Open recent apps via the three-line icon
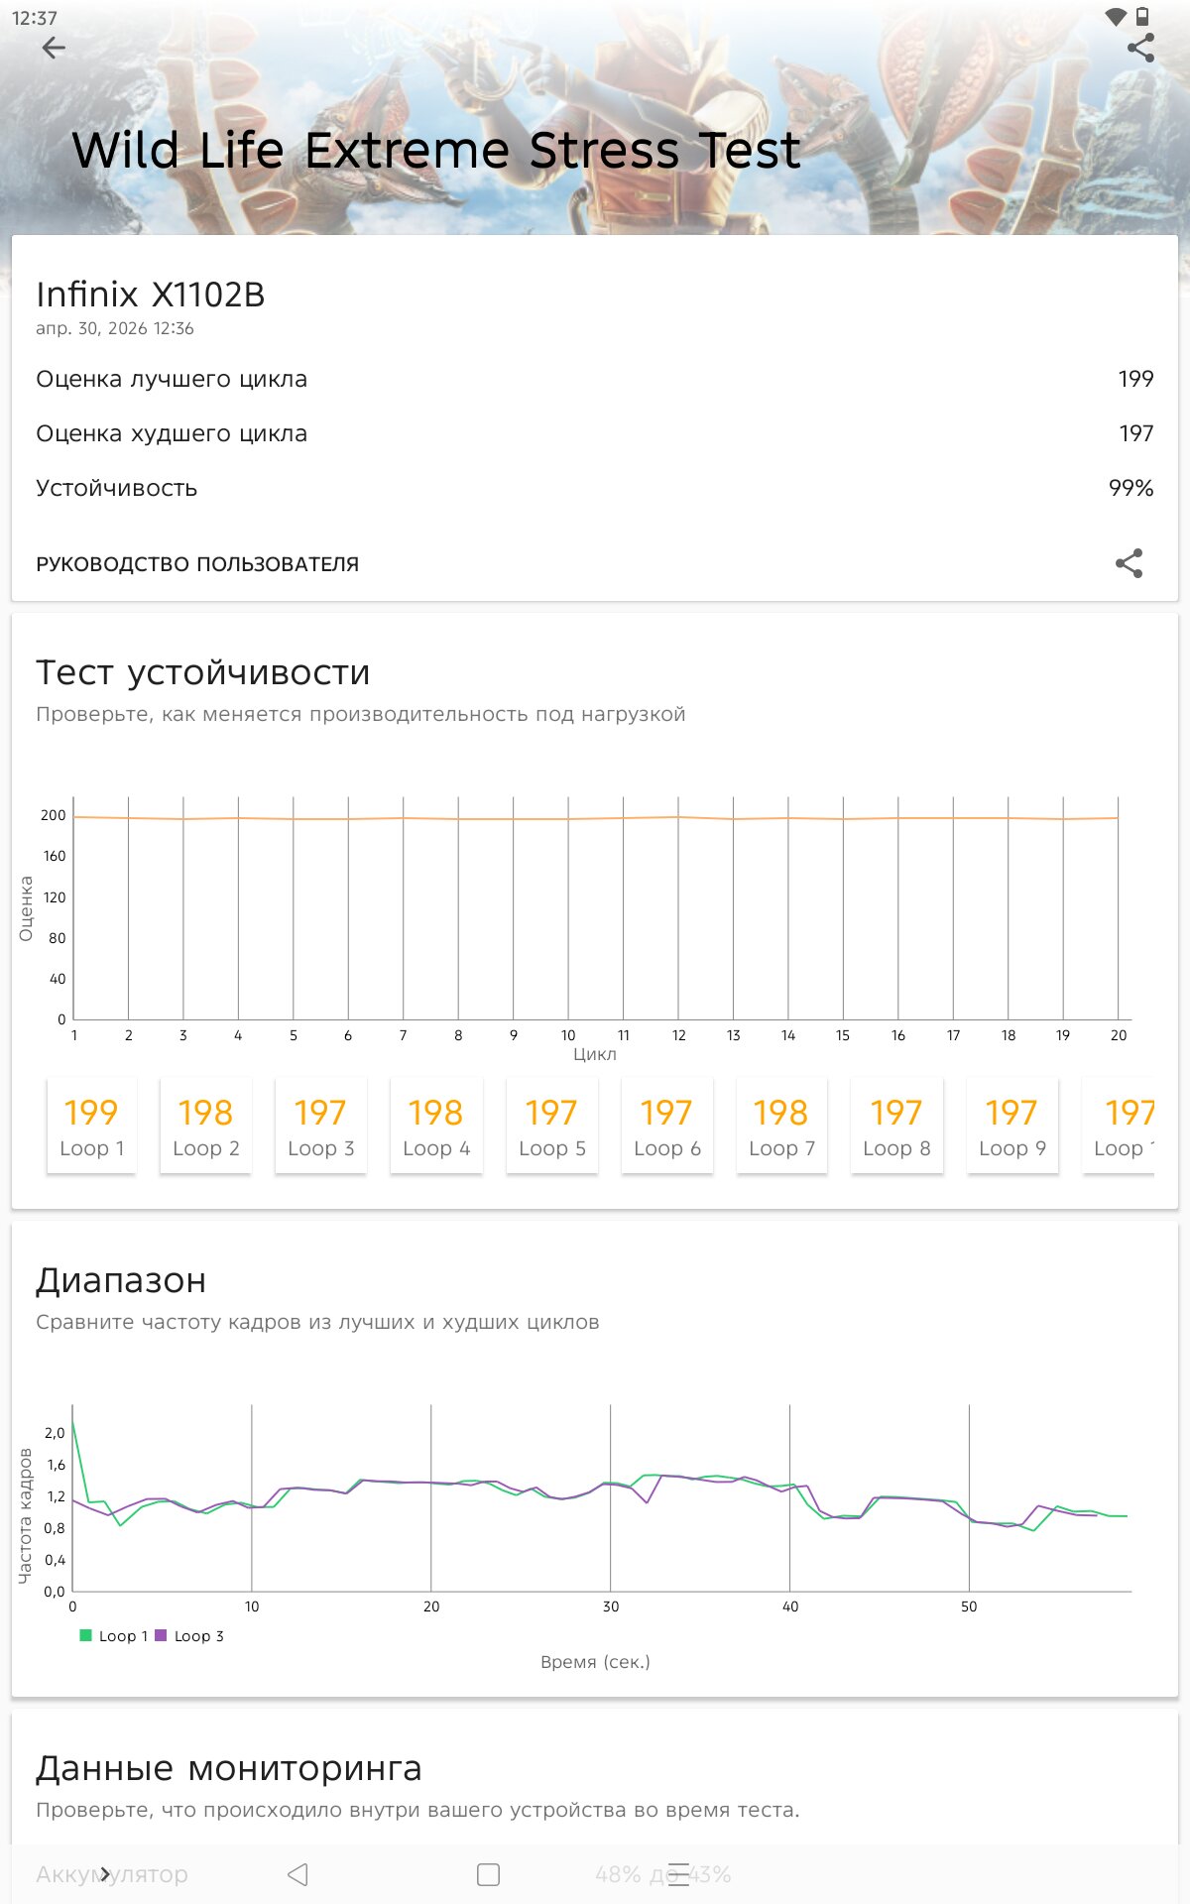 click(678, 1874)
